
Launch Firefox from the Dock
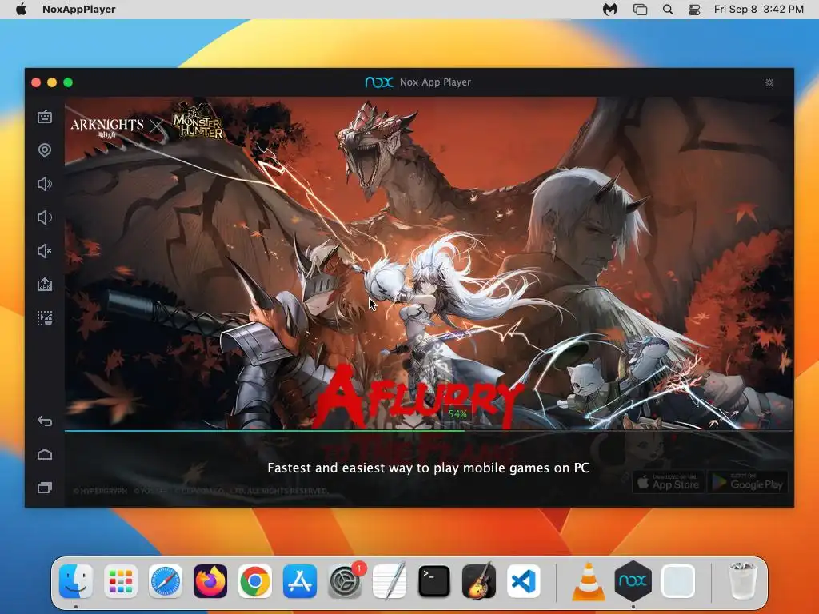[x=210, y=581]
